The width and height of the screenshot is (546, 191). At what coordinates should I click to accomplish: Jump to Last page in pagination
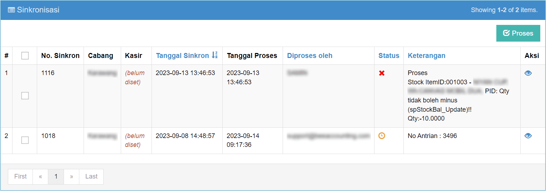click(x=91, y=176)
